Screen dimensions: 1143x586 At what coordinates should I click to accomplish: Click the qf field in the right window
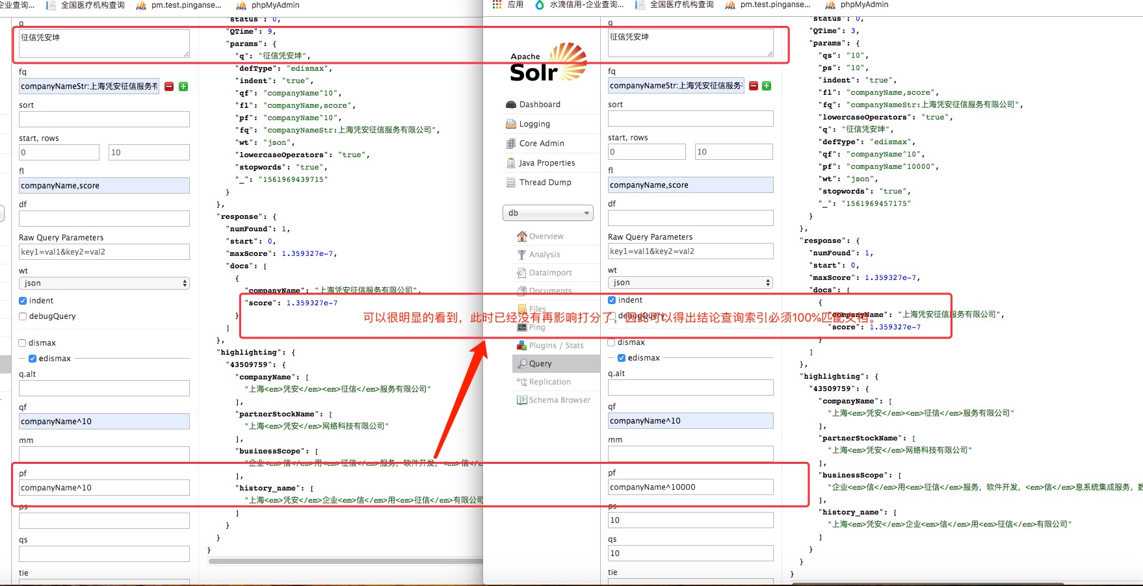click(x=690, y=420)
